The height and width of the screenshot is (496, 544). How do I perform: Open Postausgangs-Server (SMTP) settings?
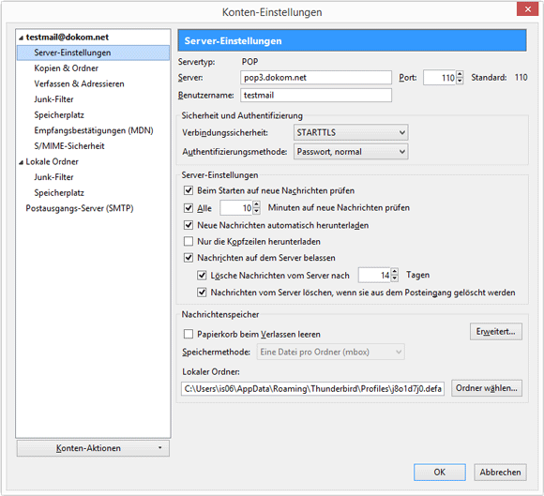(80, 208)
